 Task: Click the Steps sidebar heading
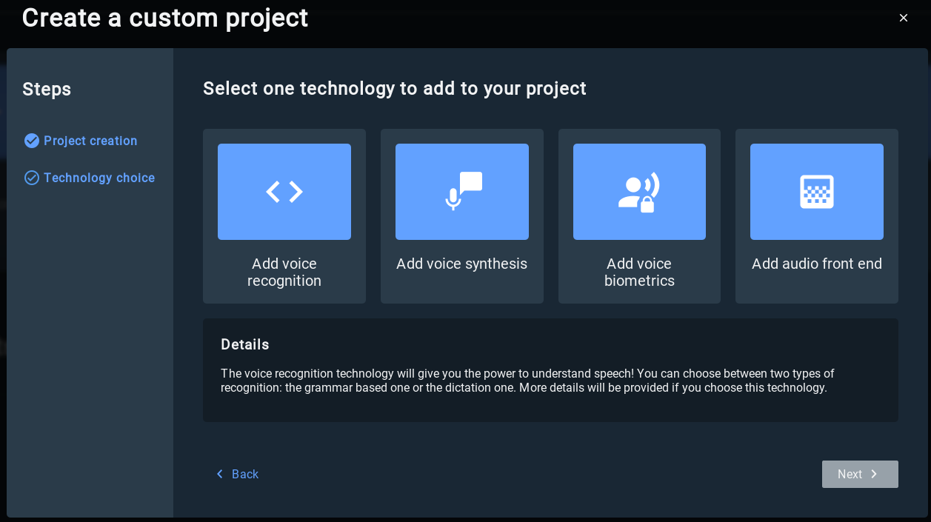(x=47, y=89)
